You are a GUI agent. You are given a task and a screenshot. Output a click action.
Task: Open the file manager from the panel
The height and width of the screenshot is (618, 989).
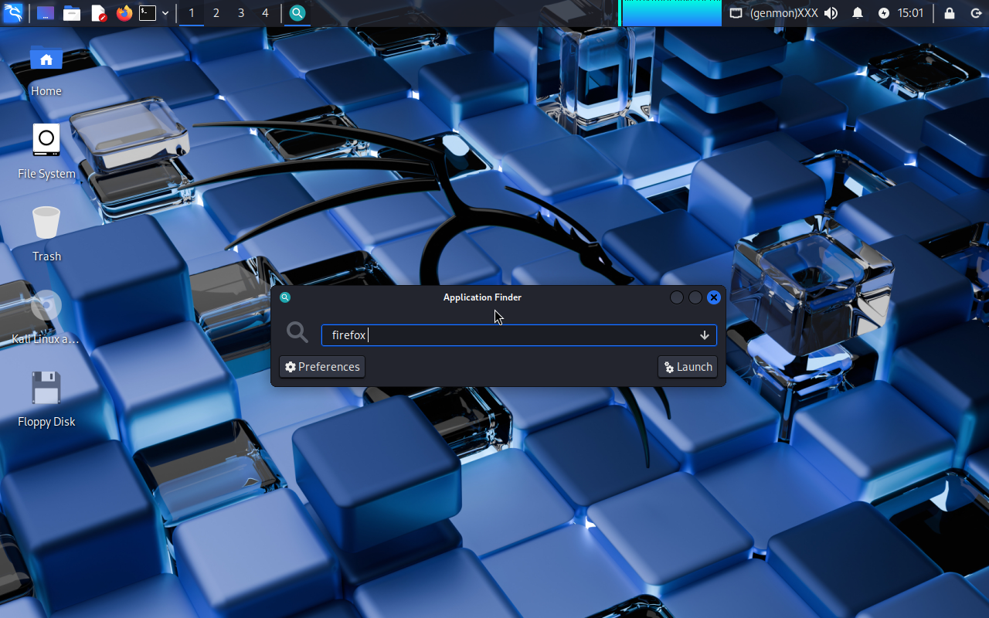pyautogui.click(x=72, y=13)
